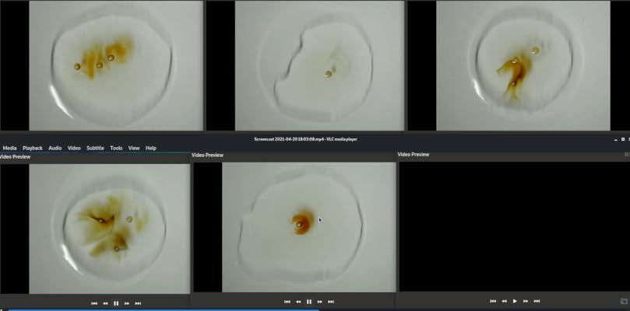Open the Audio menu
Screen dimensions: 630x311
[x=55, y=148]
